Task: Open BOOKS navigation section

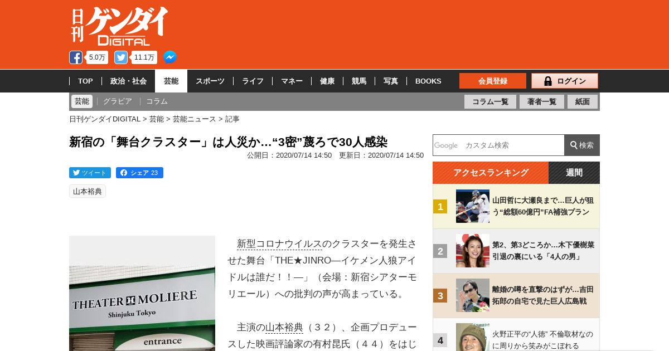Action: point(428,81)
